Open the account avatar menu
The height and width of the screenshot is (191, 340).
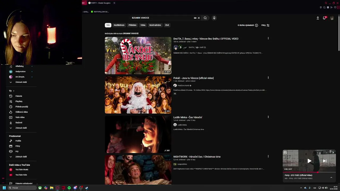(332, 18)
